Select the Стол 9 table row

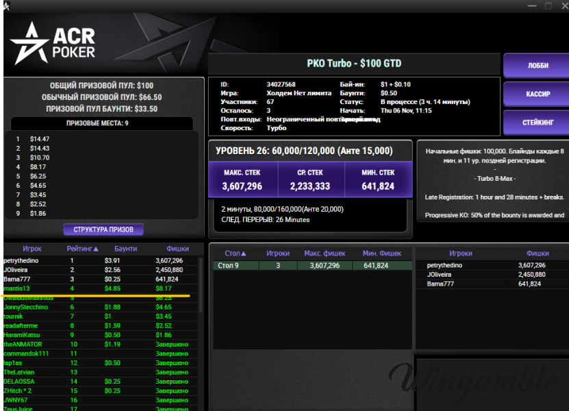pyautogui.click(x=312, y=265)
